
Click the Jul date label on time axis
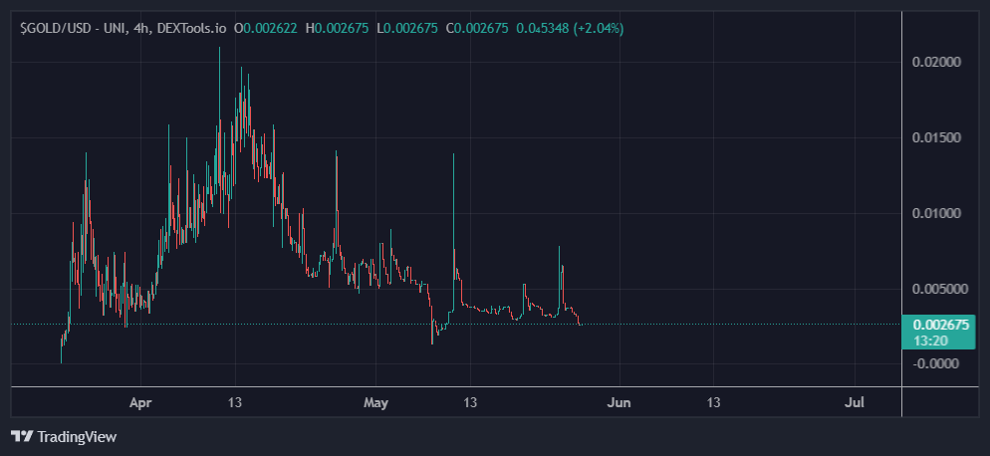coord(855,402)
